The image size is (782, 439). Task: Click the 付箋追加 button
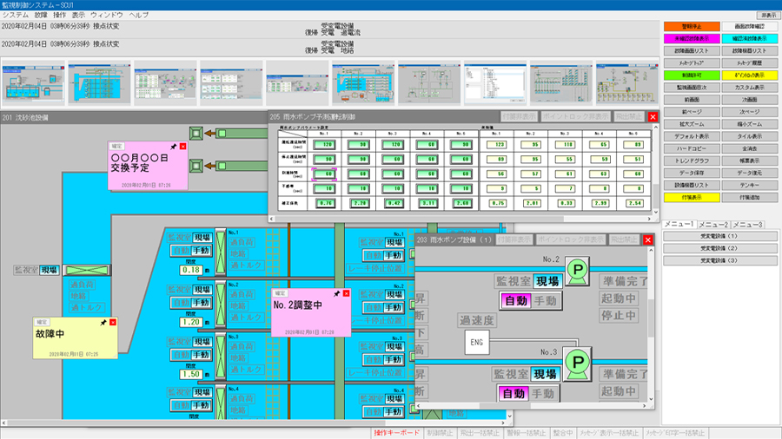[x=750, y=198]
